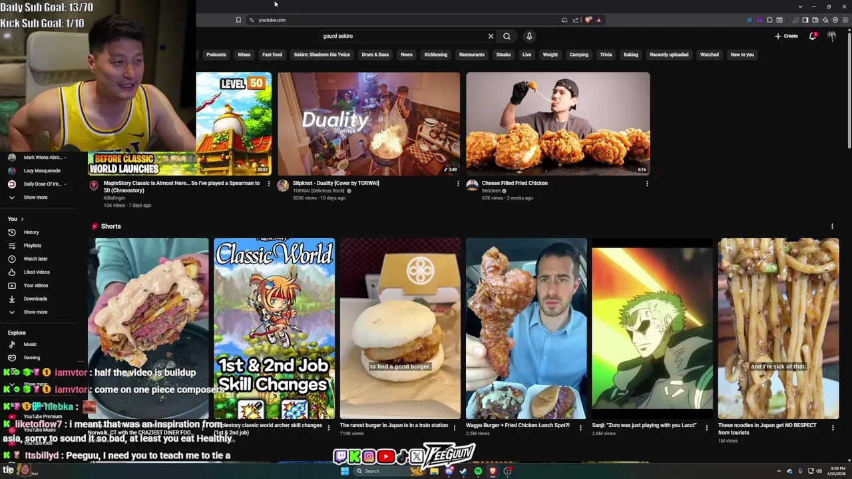This screenshot has width=852, height=479.
Task: Open the Cheese Filled Fried Chicken thumbnail
Action: [558, 124]
